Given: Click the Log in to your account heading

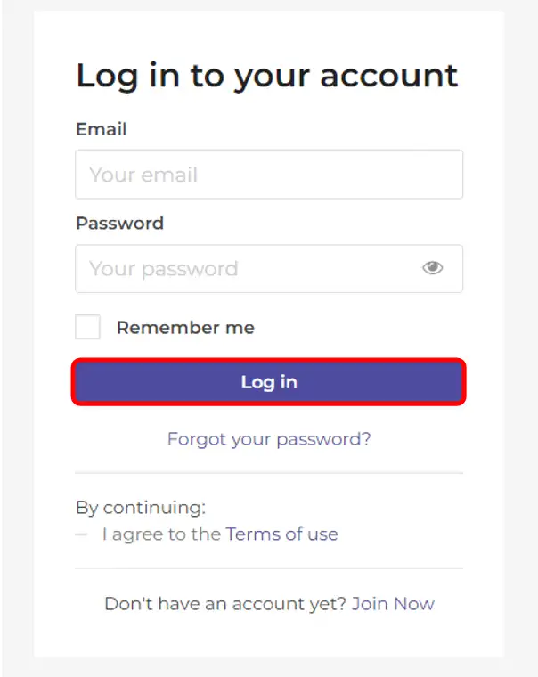Looking at the screenshot, I should click(266, 76).
